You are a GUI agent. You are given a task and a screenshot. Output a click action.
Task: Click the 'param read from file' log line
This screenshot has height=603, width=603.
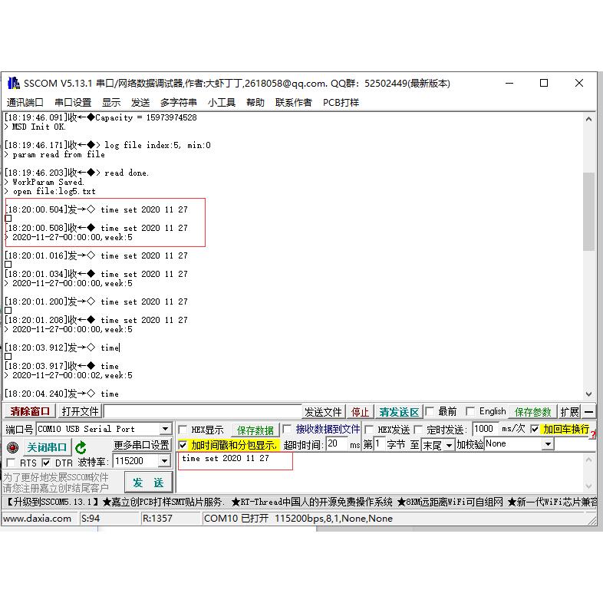pyautogui.click(x=58, y=155)
